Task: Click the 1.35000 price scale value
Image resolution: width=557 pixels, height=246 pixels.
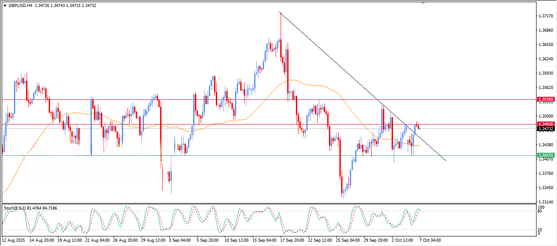Action: [x=546, y=116]
